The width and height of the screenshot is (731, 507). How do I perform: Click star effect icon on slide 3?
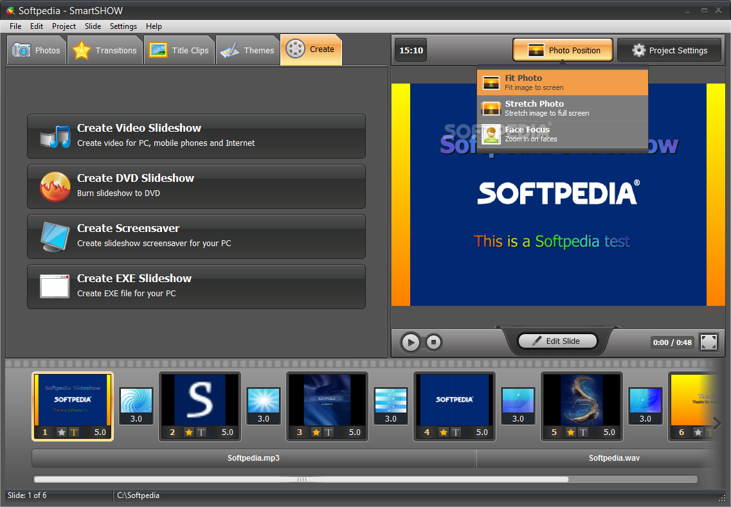tap(316, 432)
